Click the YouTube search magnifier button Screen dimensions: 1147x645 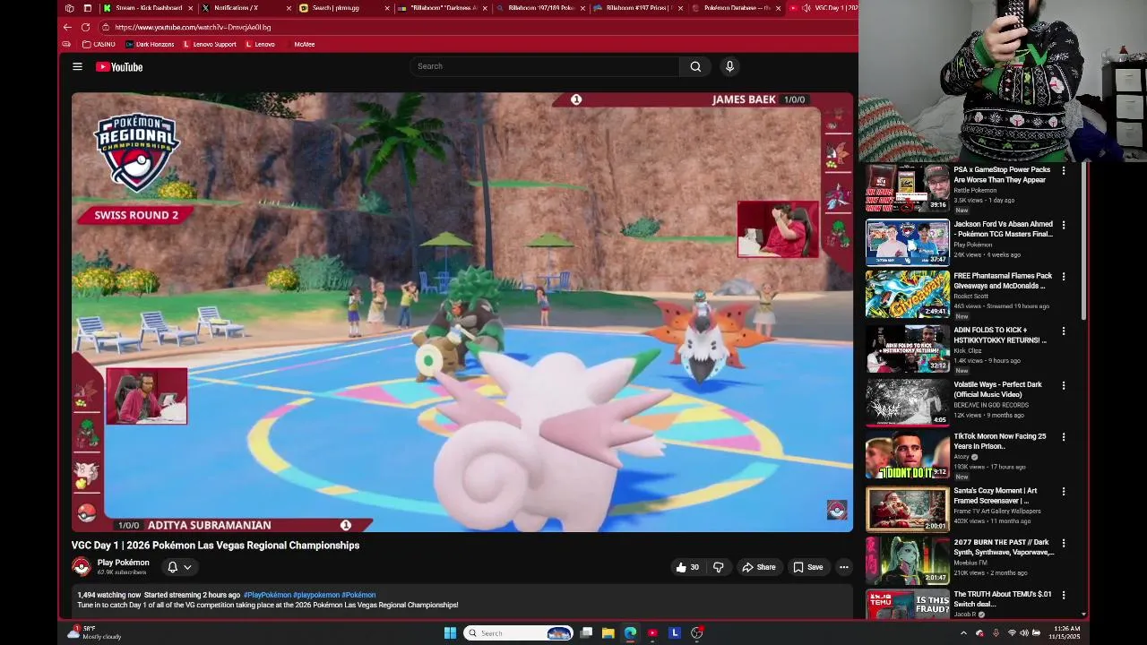tap(695, 66)
